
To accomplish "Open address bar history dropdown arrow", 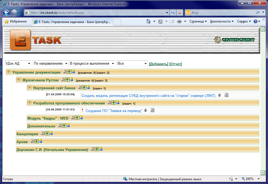I will (x=167, y=13).
